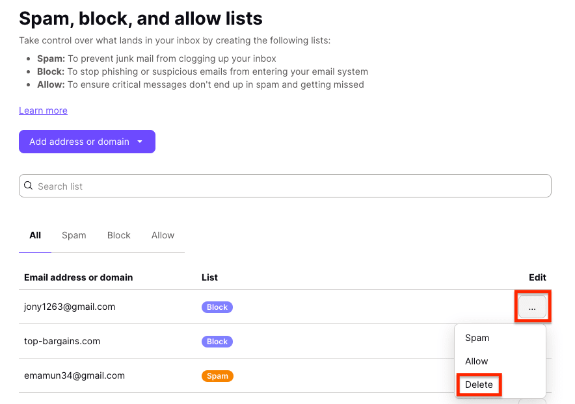Choose Allow from the context menu

tap(476, 361)
